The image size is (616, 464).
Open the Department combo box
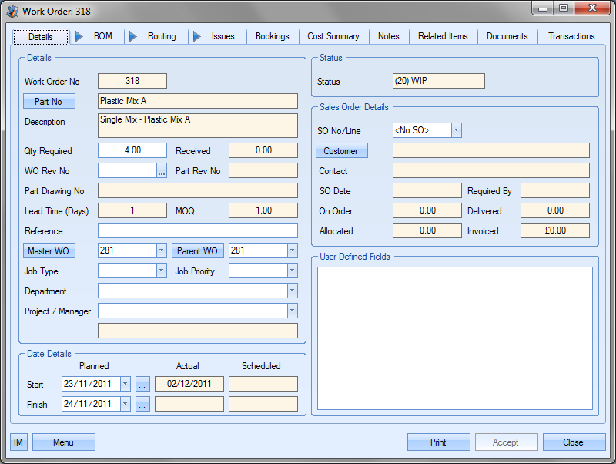click(292, 291)
